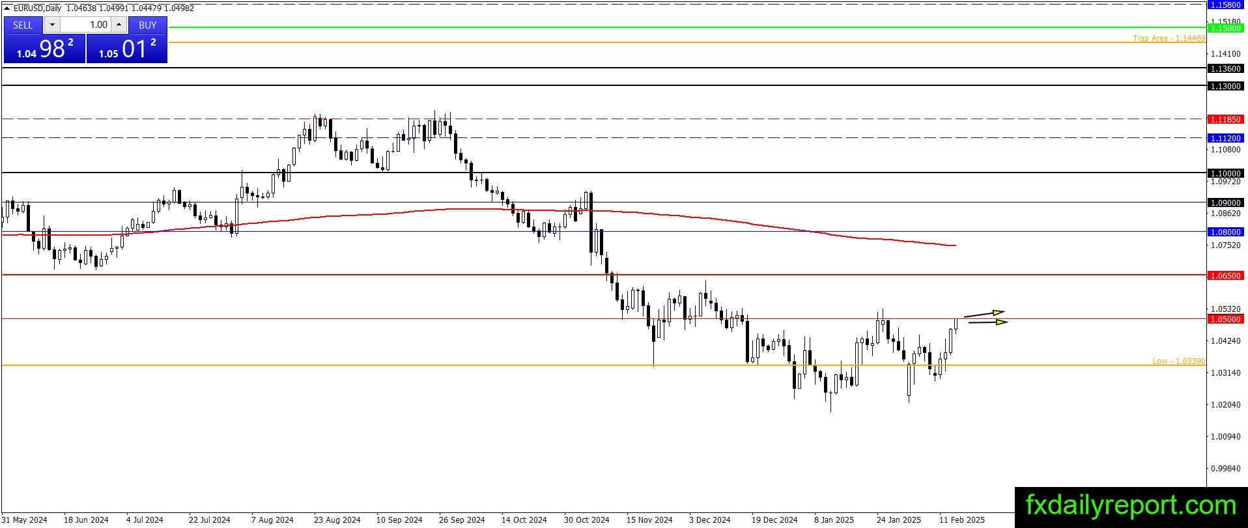Screen dimensions: 1248x528
Task: Select the buy price 1.05 01 tile
Action: click(x=127, y=49)
